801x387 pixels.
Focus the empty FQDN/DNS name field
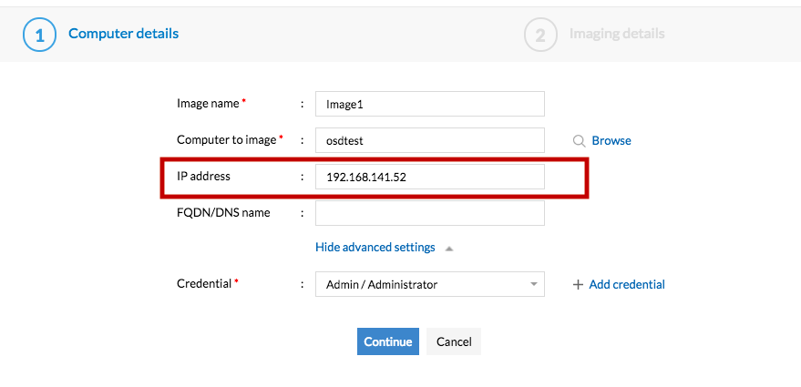429,213
